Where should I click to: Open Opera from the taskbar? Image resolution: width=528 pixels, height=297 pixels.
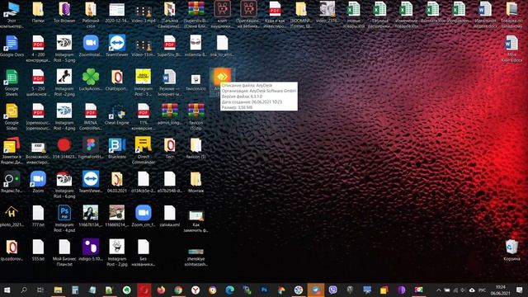click(144, 290)
